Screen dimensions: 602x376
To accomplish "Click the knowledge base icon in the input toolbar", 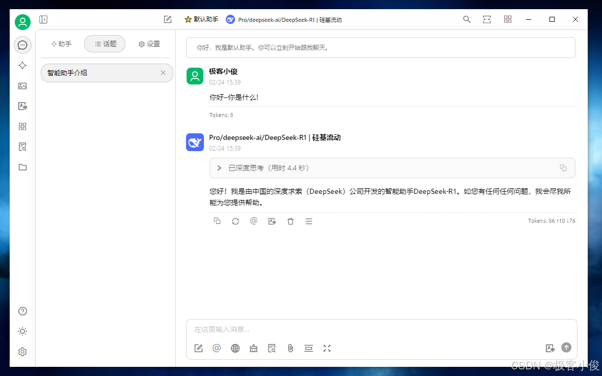I will (272, 348).
